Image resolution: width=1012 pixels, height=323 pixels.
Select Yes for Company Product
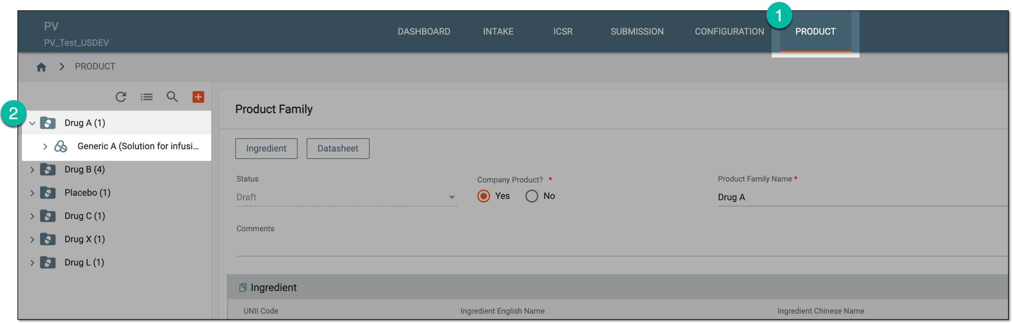tap(483, 196)
